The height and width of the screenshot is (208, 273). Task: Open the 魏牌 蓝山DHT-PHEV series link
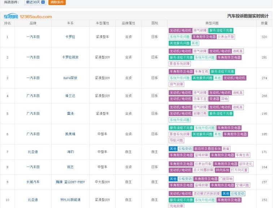70,182
